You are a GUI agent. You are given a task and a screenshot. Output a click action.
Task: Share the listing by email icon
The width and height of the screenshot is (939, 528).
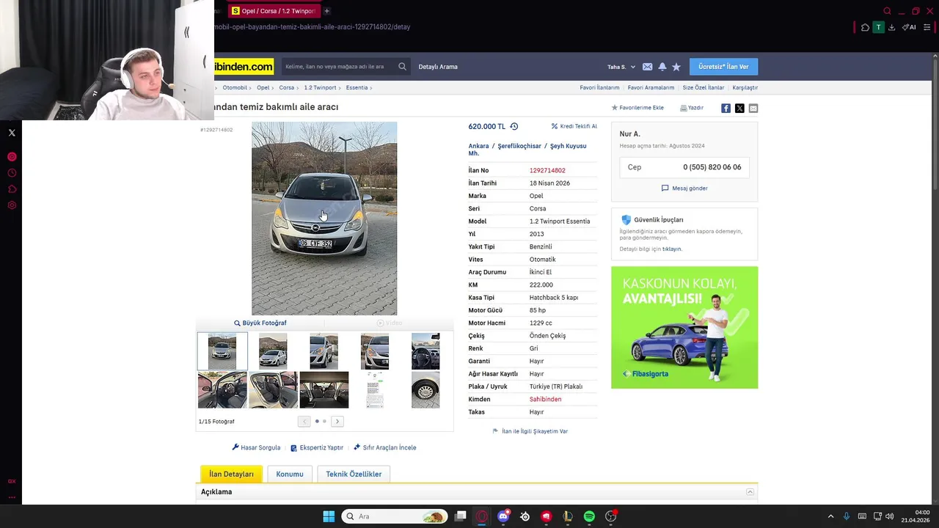[753, 108]
